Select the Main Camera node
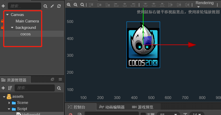Viewport: 221px width, 115px height. [27, 21]
